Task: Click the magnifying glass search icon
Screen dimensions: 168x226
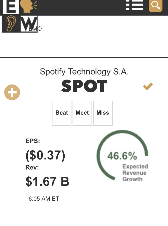Action: coord(156,5)
